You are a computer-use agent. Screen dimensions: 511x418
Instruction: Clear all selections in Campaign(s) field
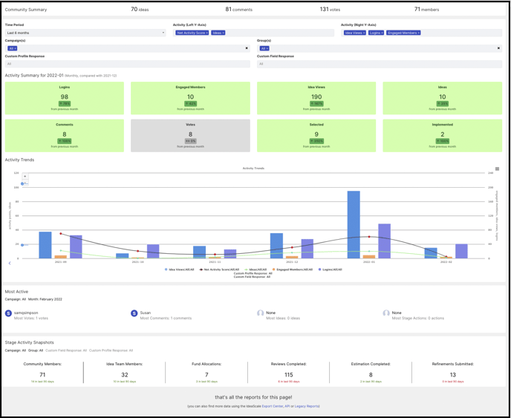(x=247, y=48)
